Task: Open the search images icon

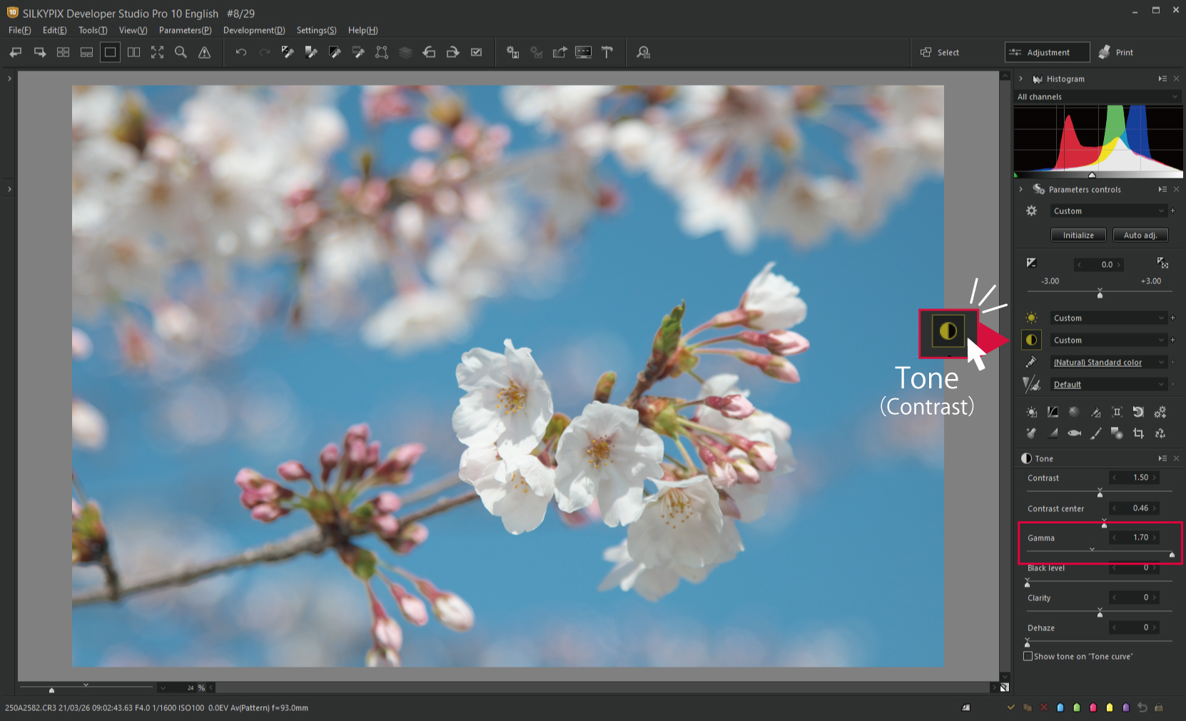Action: (x=644, y=52)
